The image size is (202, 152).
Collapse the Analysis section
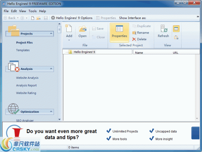pos(51,69)
